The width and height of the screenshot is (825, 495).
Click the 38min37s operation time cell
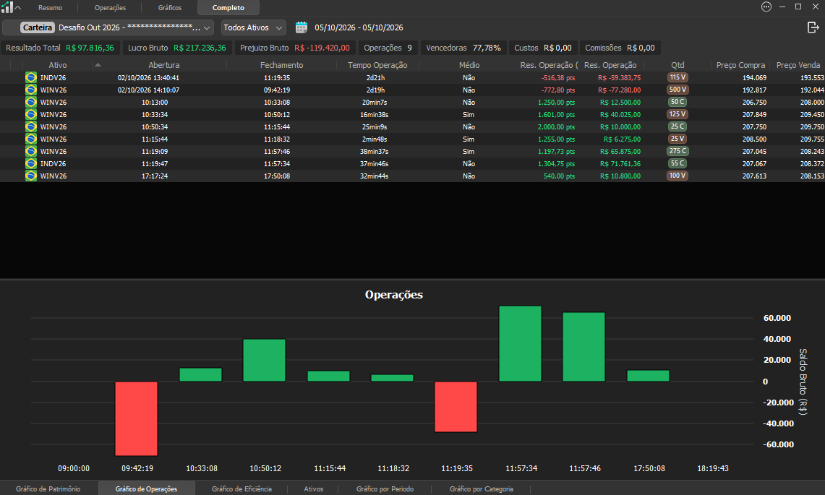click(x=374, y=152)
